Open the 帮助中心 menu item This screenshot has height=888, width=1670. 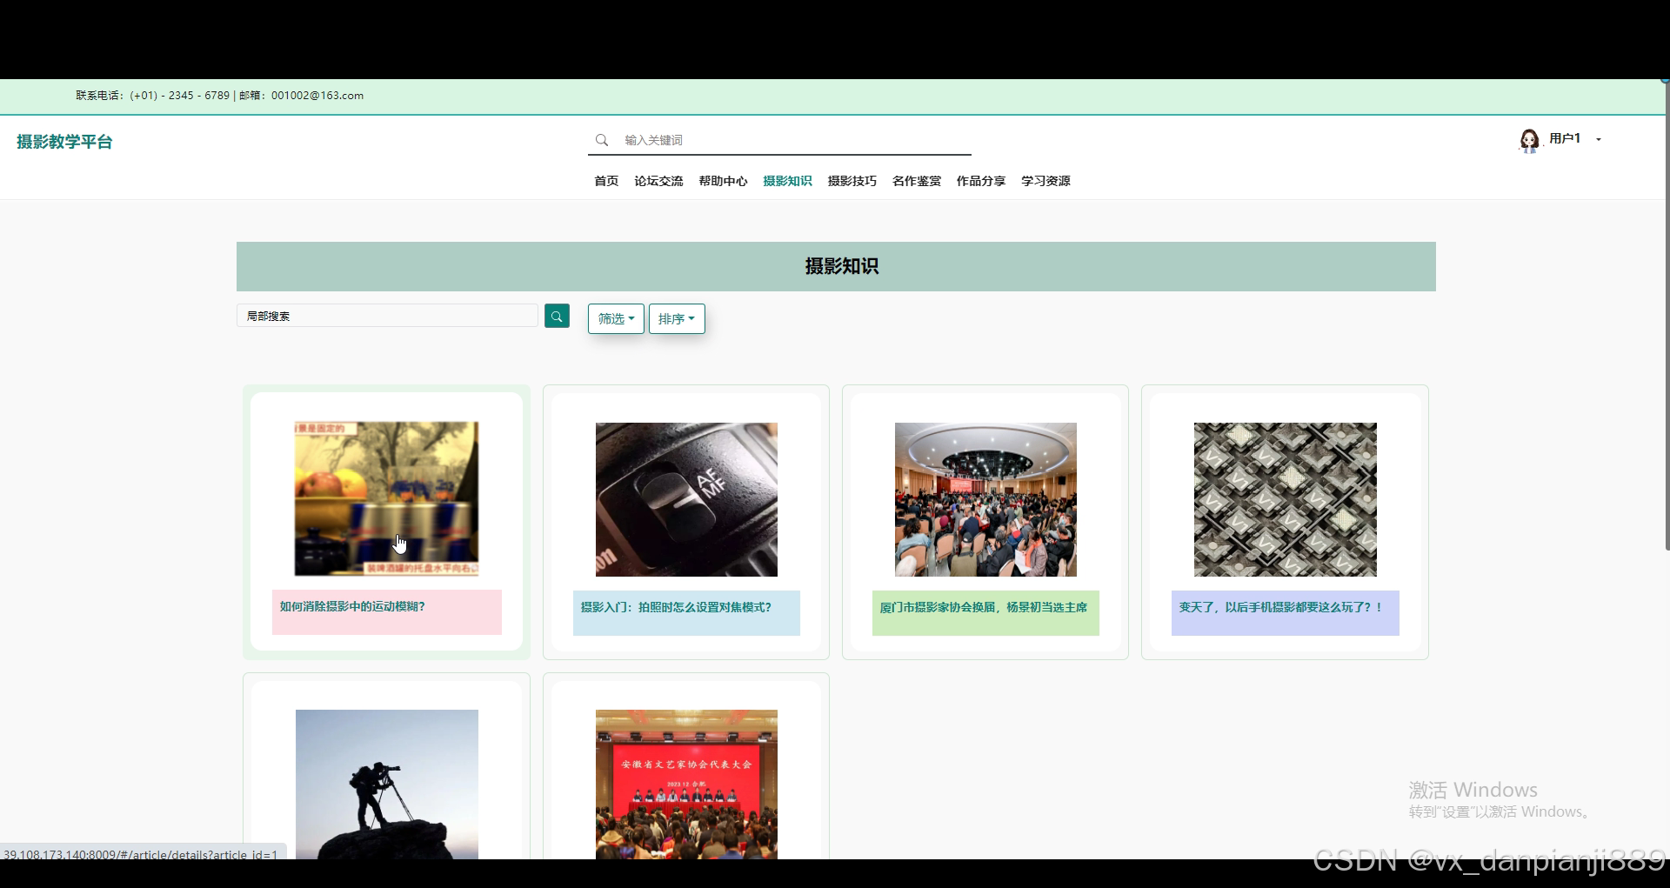point(723,181)
